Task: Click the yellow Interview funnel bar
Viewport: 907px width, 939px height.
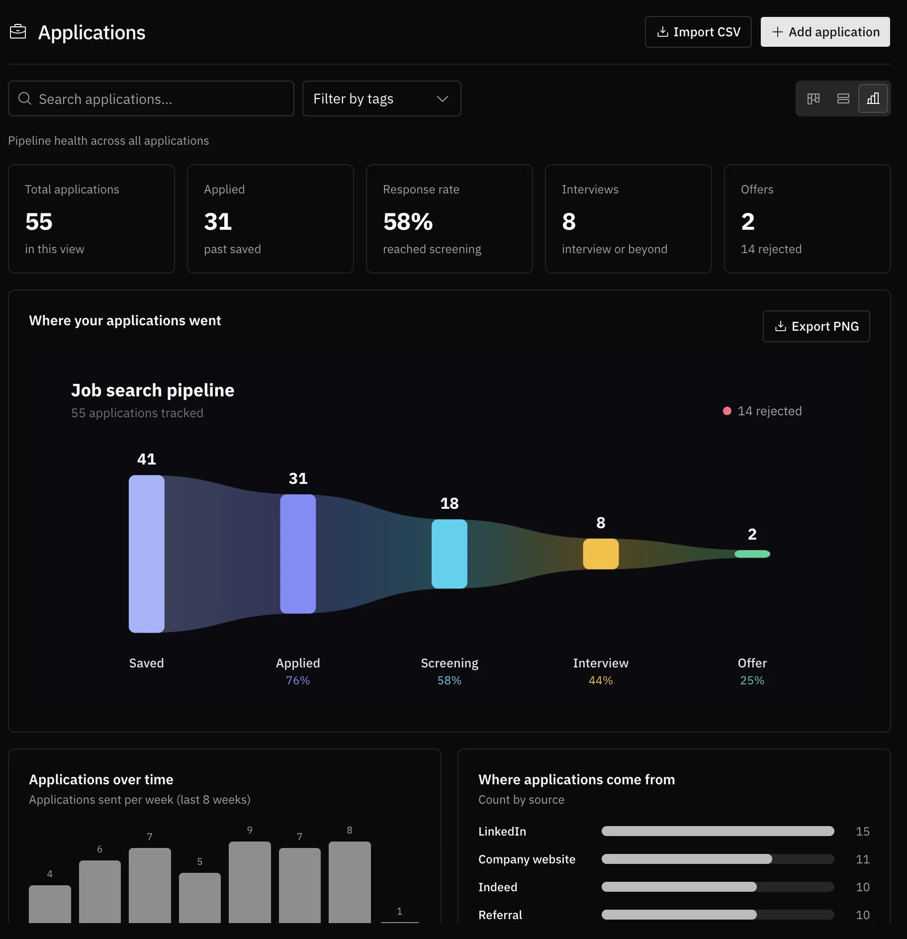Action: (601, 554)
